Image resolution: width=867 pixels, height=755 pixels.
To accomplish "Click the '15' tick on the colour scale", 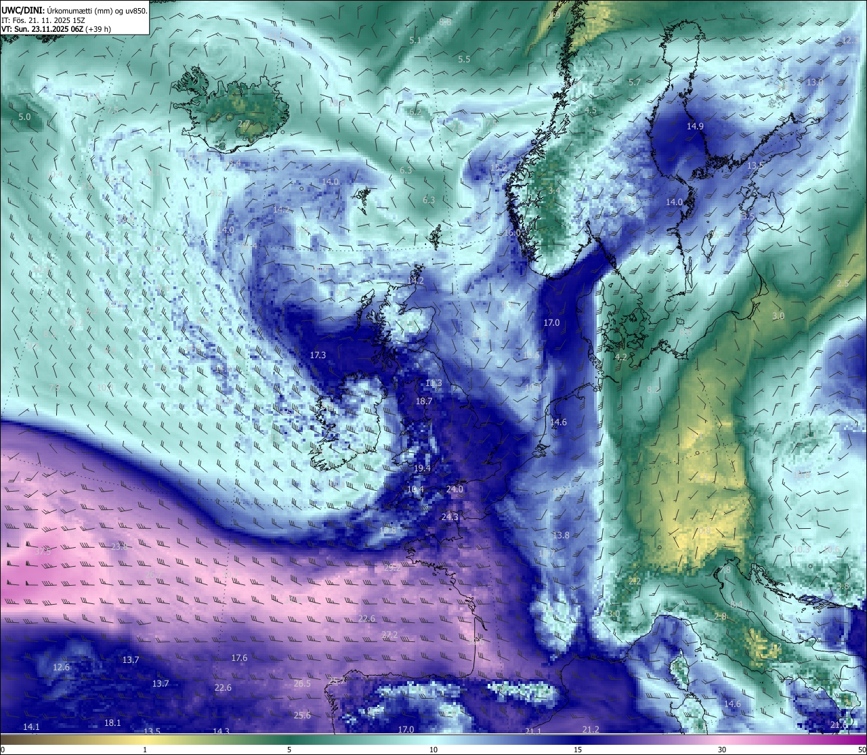I will [x=578, y=750].
